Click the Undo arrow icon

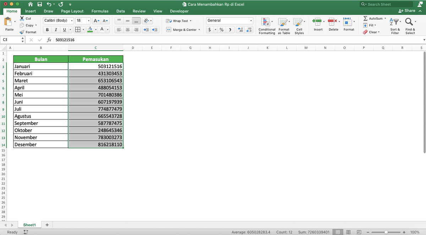click(x=49, y=4)
